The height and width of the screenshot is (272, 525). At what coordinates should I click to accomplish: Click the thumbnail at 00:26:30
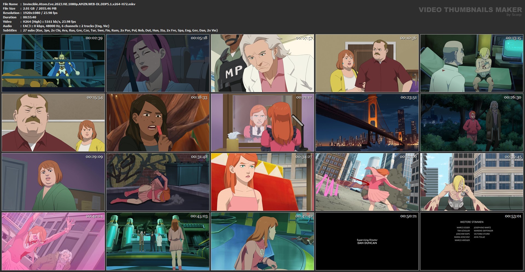[x=472, y=123]
